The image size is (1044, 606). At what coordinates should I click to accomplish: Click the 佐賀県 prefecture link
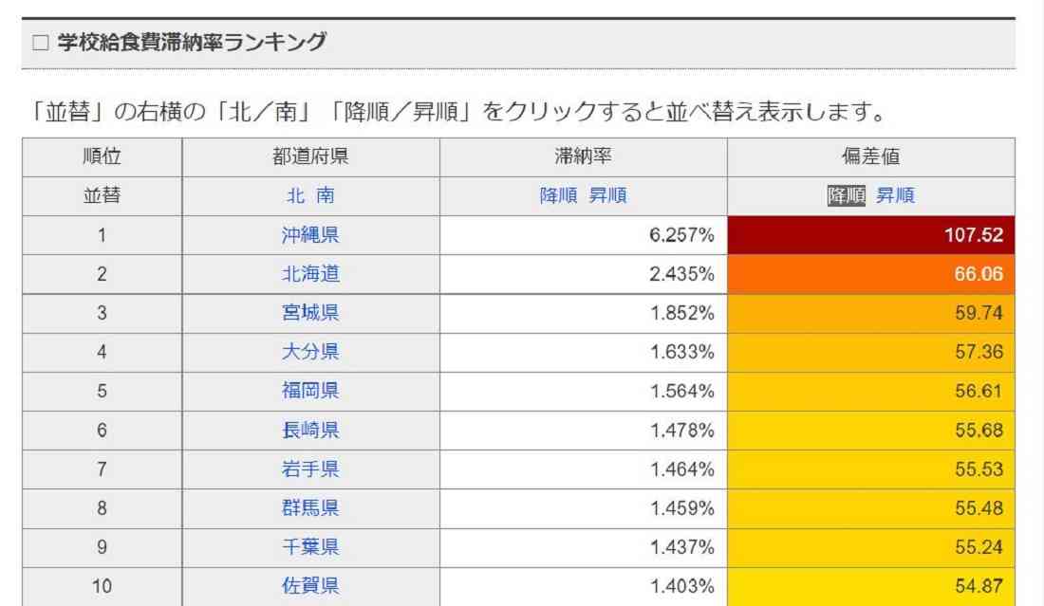point(310,586)
